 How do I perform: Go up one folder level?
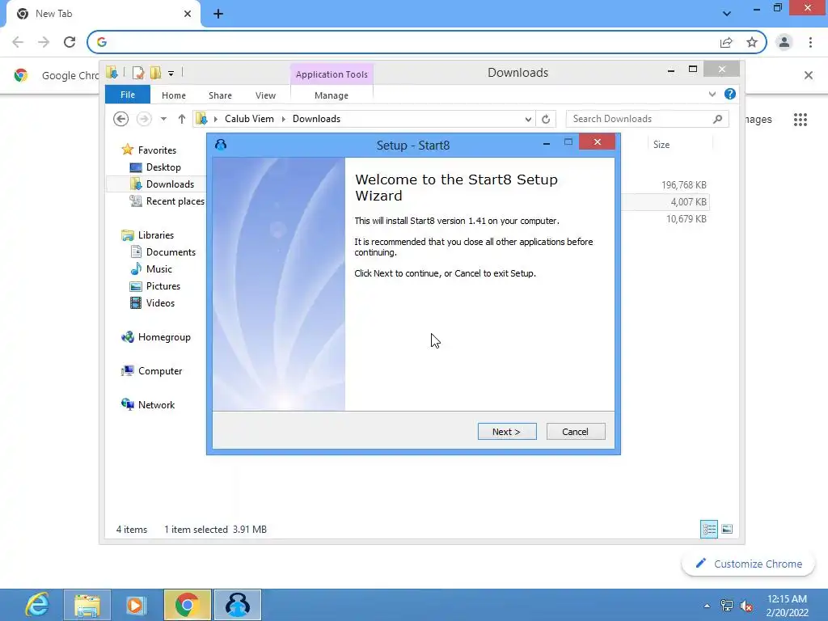[x=182, y=119]
